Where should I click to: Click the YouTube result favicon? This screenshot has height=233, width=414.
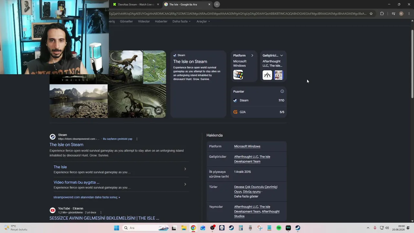click(52, 210)
